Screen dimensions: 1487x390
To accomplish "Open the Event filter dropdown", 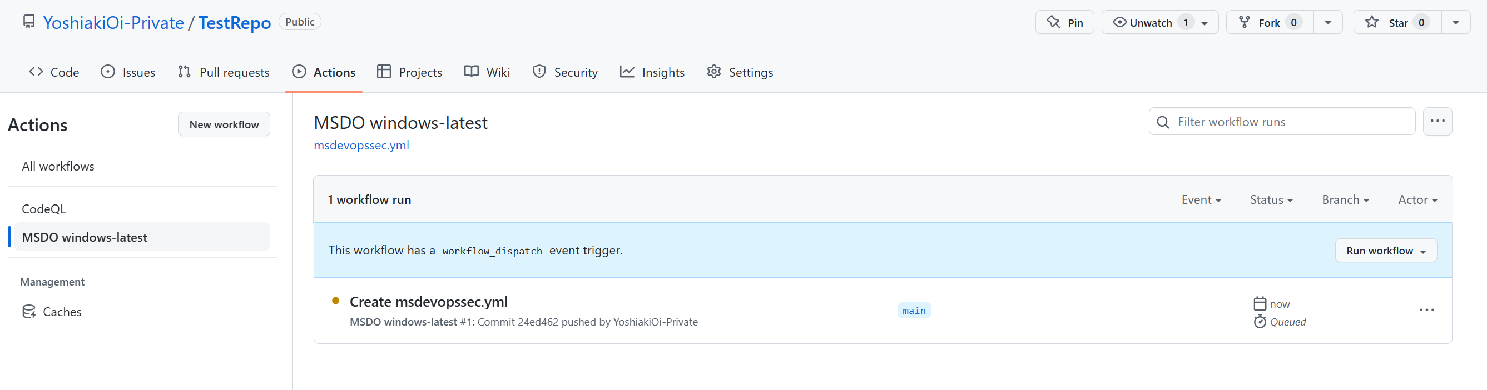I will click(x=1201, y=199).
